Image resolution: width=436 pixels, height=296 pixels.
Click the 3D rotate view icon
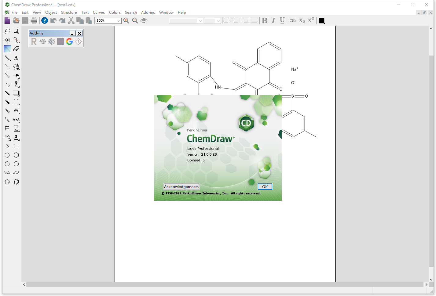(x=144, y=20)
